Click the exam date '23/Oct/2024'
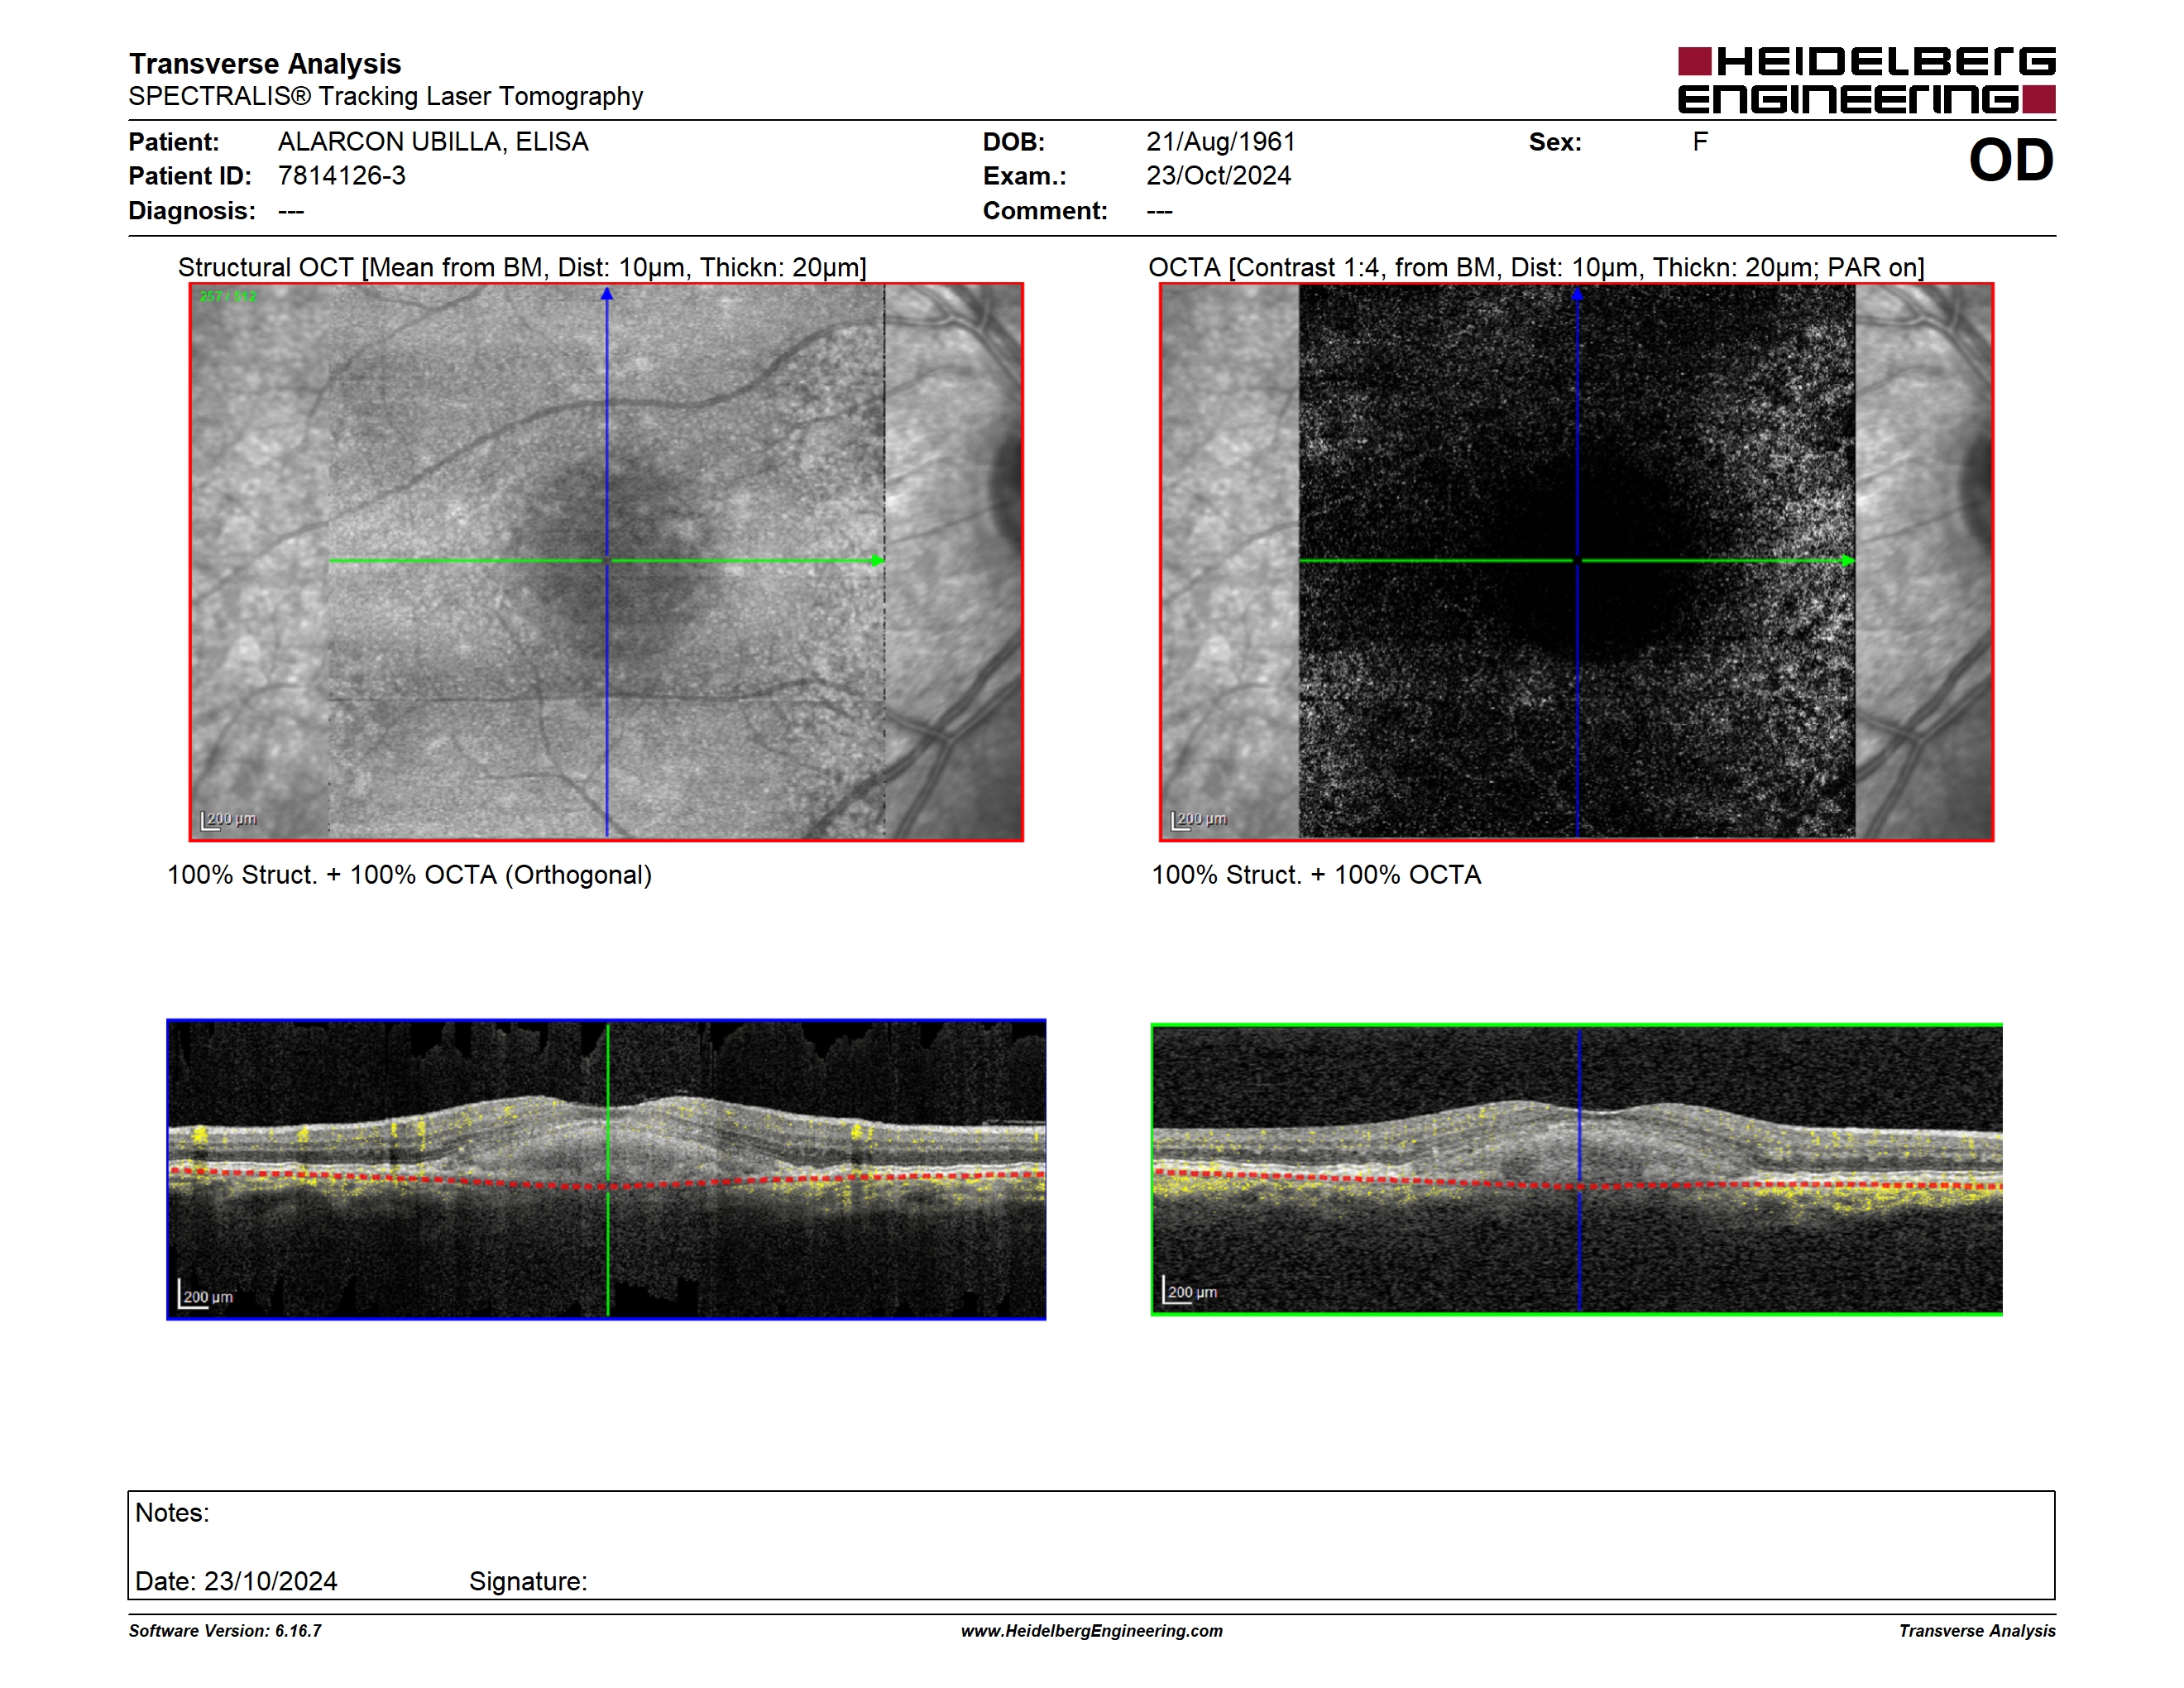Viewport: 2184px width, 1688px height. (x=1218, y=176)
